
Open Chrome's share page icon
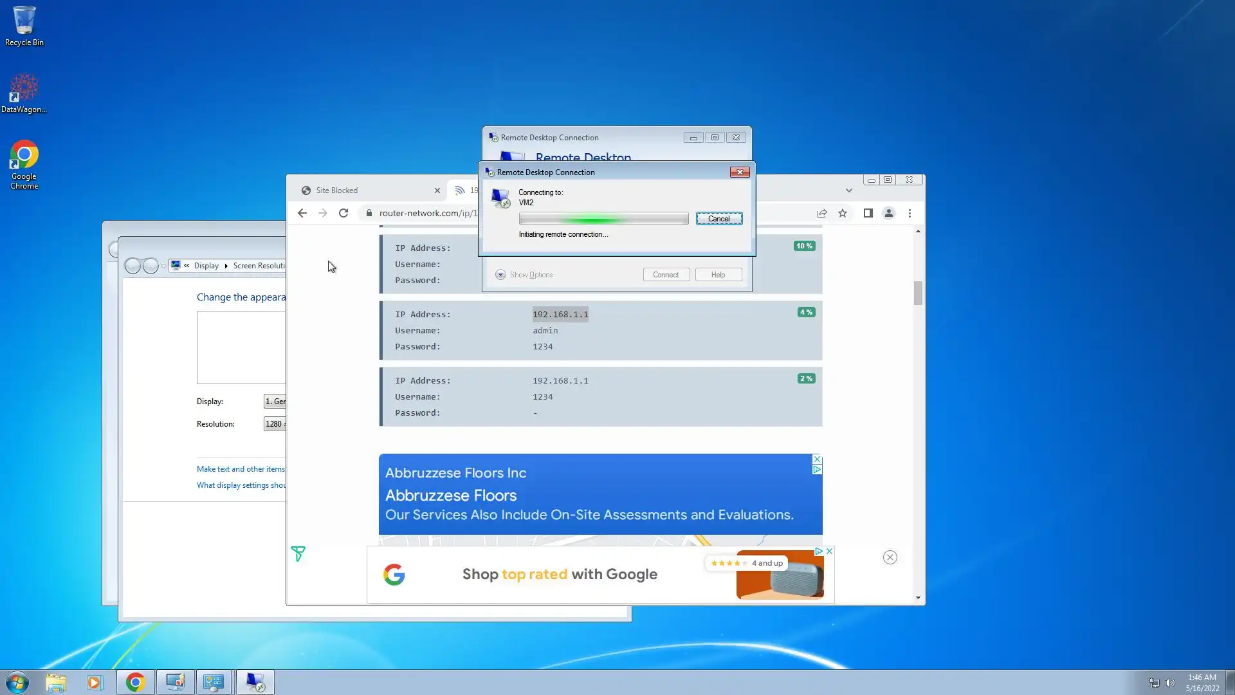tap(822, 213)
